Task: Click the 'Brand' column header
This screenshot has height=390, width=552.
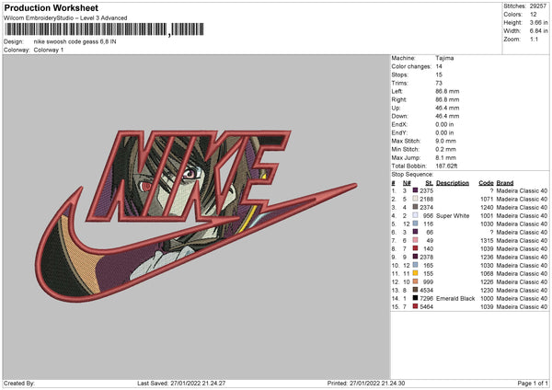Action: click(x=505, y=183)
